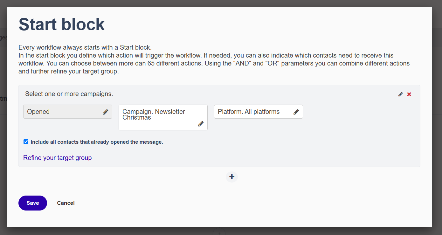Screen dimensions: 442x235
Task: Save the Start block settings
Action: [x=33, y=203]
